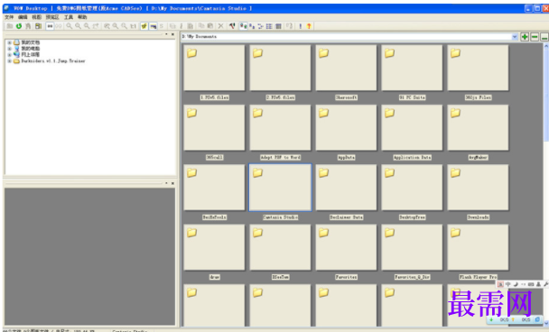The height and width of the screenshot is (332, 549).
Task: Open the 视图 menu
Action: pos(36,17)
